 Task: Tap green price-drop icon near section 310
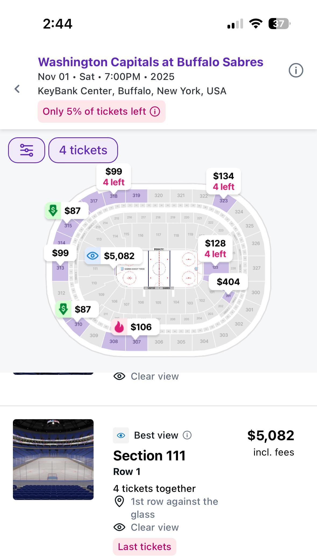pos(63,309)
